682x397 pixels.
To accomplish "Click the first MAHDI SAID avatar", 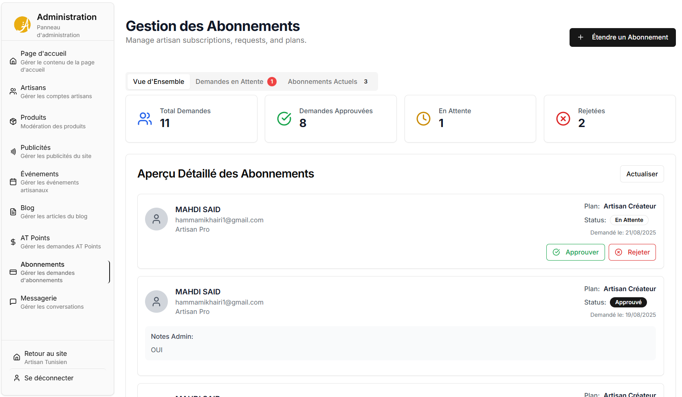I will 156,219.
